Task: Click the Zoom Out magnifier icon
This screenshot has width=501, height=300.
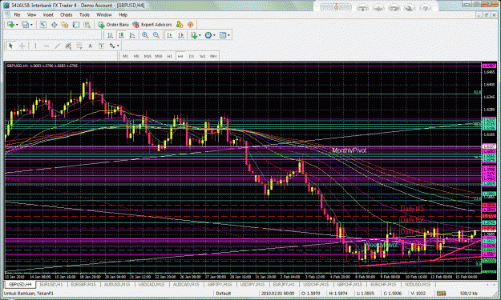Action: click(156, 35)
